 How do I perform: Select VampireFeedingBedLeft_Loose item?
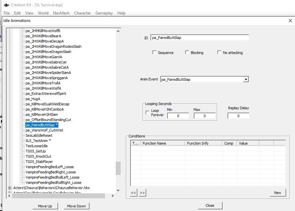(50, 167)
